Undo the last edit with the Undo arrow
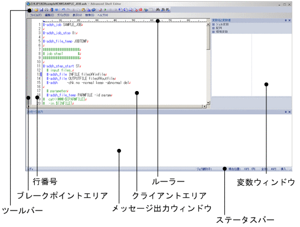This screenshot has width=300, height=227. 63,9
